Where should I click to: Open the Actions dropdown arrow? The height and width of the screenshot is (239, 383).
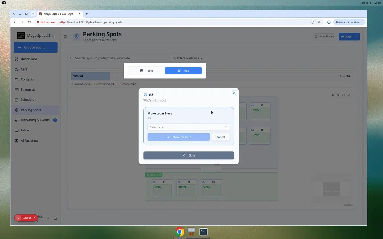356,36
